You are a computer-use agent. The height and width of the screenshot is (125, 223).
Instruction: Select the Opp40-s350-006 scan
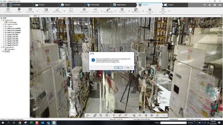[x=13, y=35]
